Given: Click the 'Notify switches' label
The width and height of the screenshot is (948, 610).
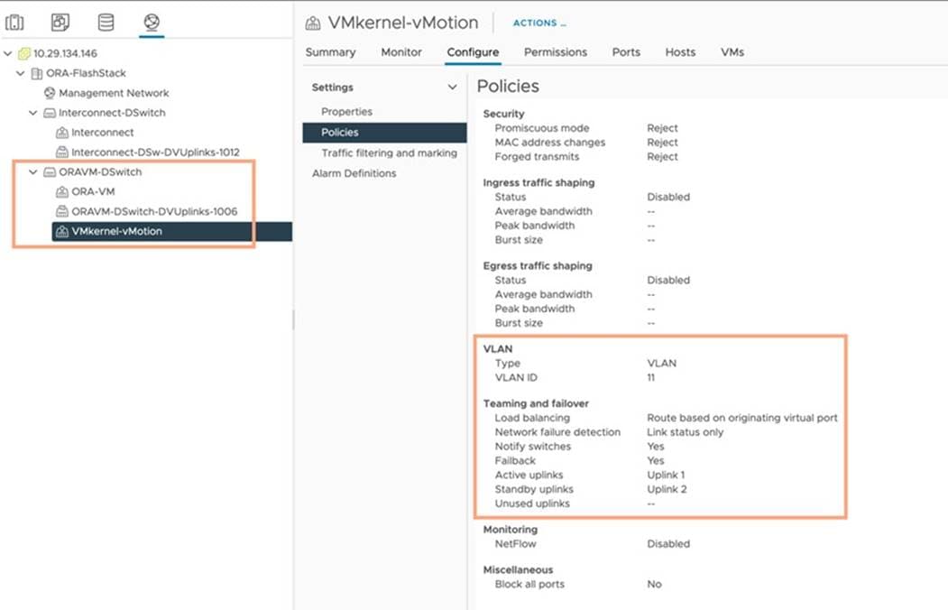Looking at the screenshot, I should coord(533,447).
